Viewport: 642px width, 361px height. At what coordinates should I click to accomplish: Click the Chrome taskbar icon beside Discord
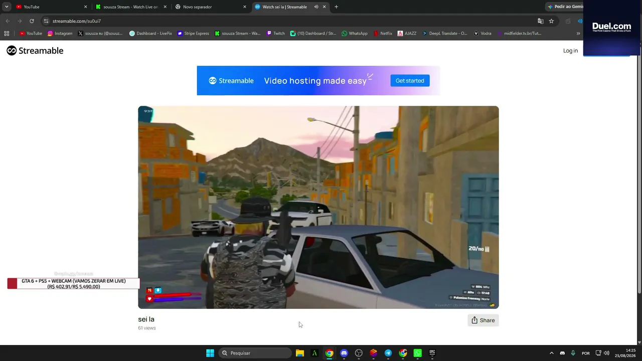(329, 353)
